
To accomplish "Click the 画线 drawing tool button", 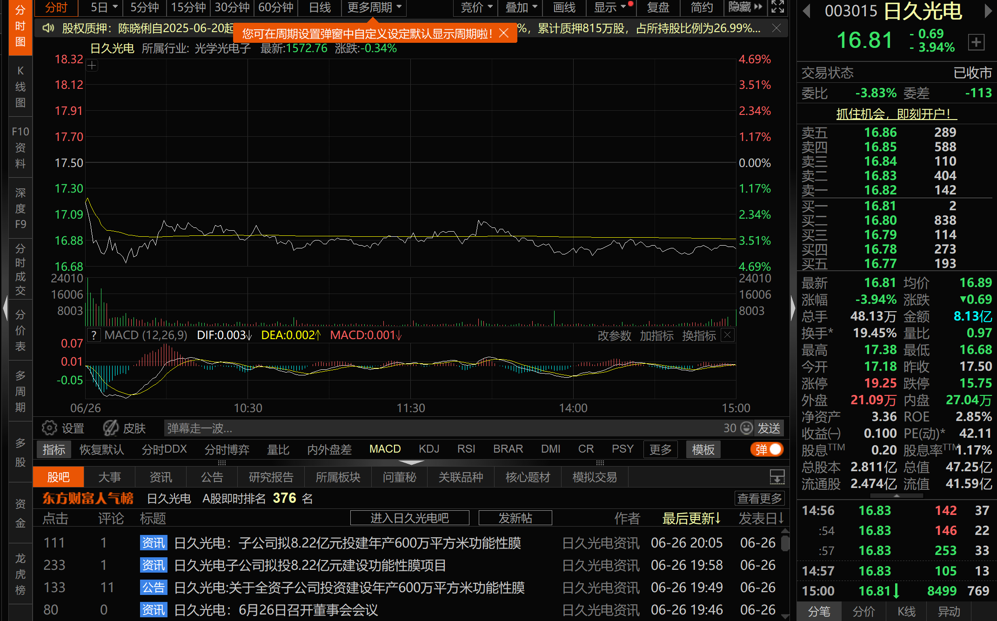I will tap(564, 7).
